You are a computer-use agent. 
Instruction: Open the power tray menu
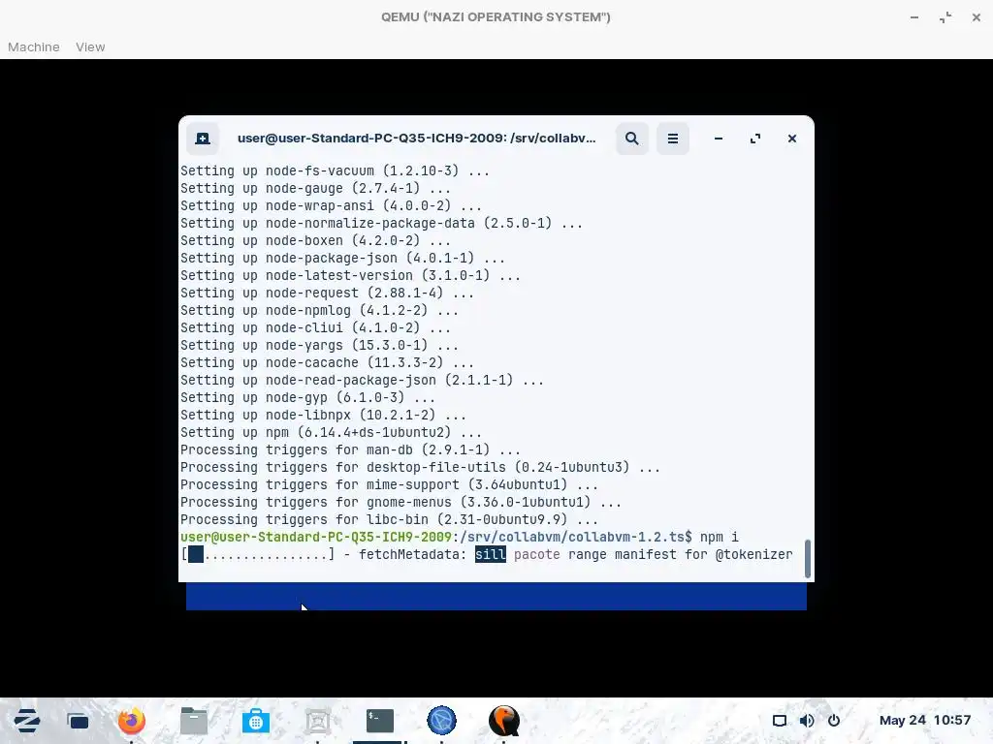pos(834,721)
